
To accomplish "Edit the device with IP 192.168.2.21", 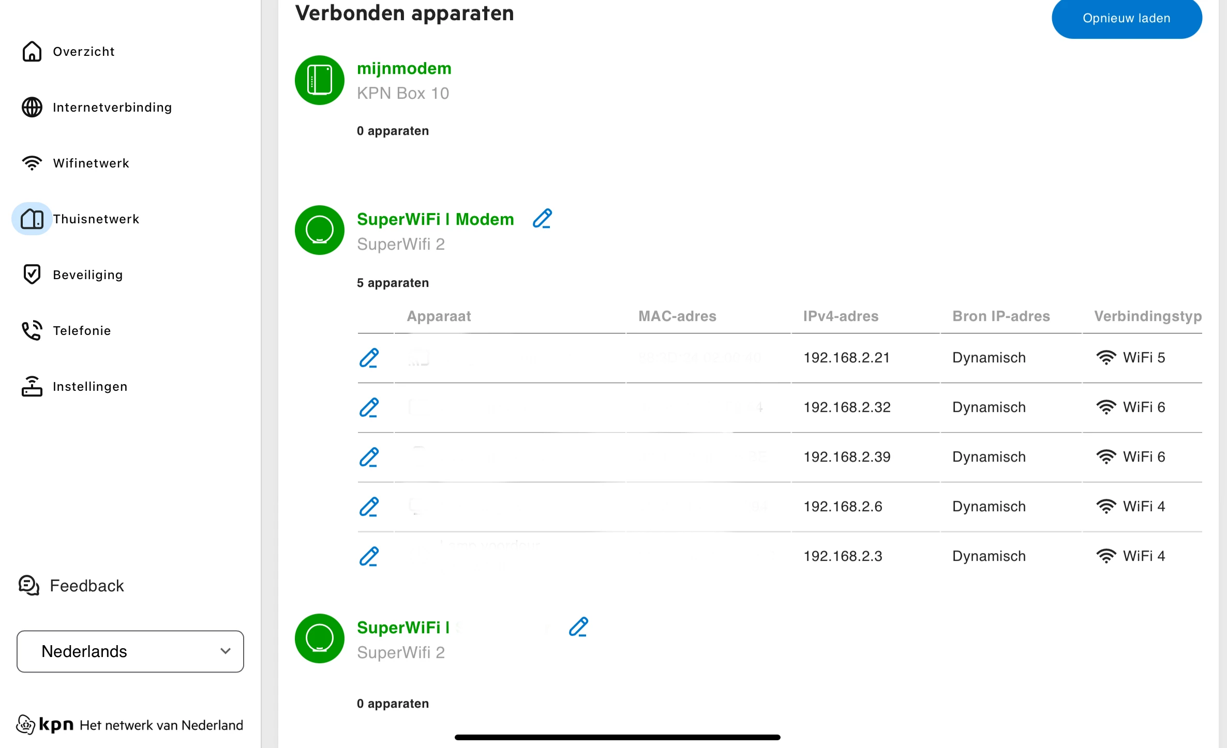I will (x=369, y=358).
